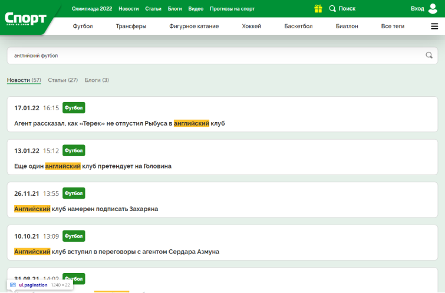This screenshot has height=293, width=445.
Task: Click the Футбол tag on the 26.11.21 news item
Action: coord(74,193)
